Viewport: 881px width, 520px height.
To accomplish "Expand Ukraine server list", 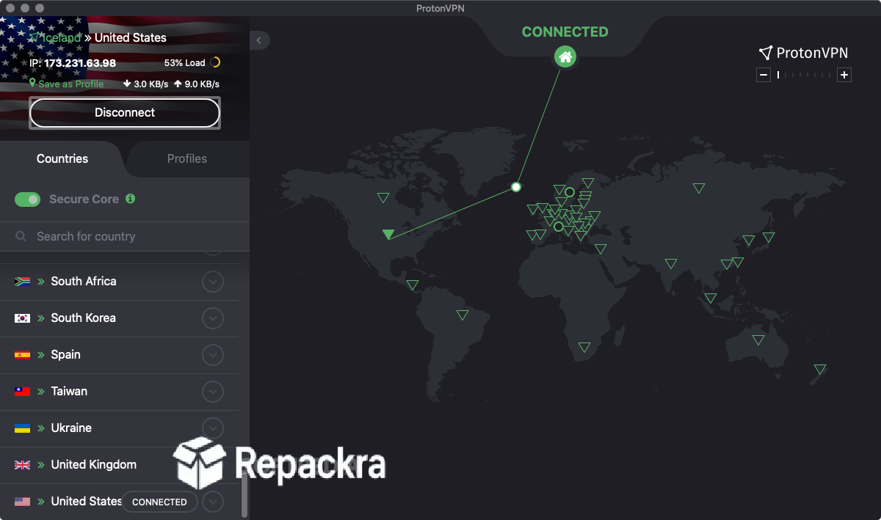I will (212, 428).
